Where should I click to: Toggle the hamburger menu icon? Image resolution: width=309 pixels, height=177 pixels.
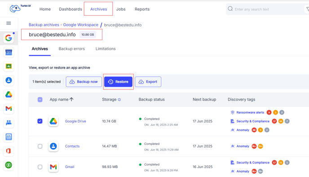coord(9,23)
